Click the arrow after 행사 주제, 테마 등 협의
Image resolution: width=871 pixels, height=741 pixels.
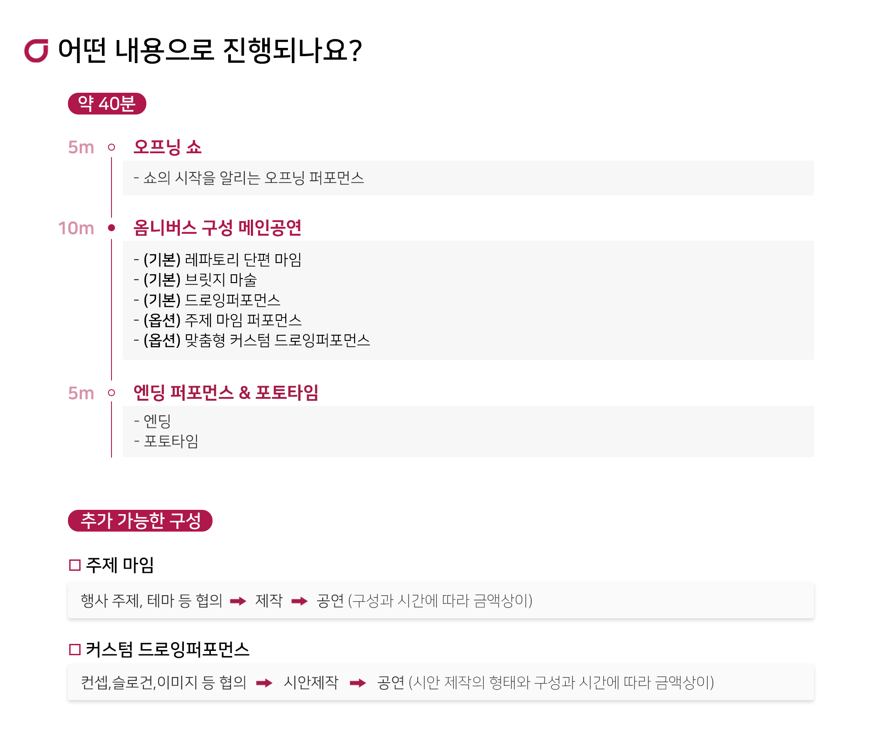[x=238, y=601]
